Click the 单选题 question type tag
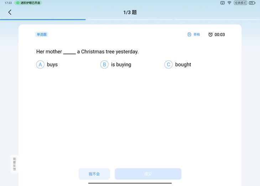Image resolution: width=260 pixels, height=186 pixels. click(x=42, y=34)
